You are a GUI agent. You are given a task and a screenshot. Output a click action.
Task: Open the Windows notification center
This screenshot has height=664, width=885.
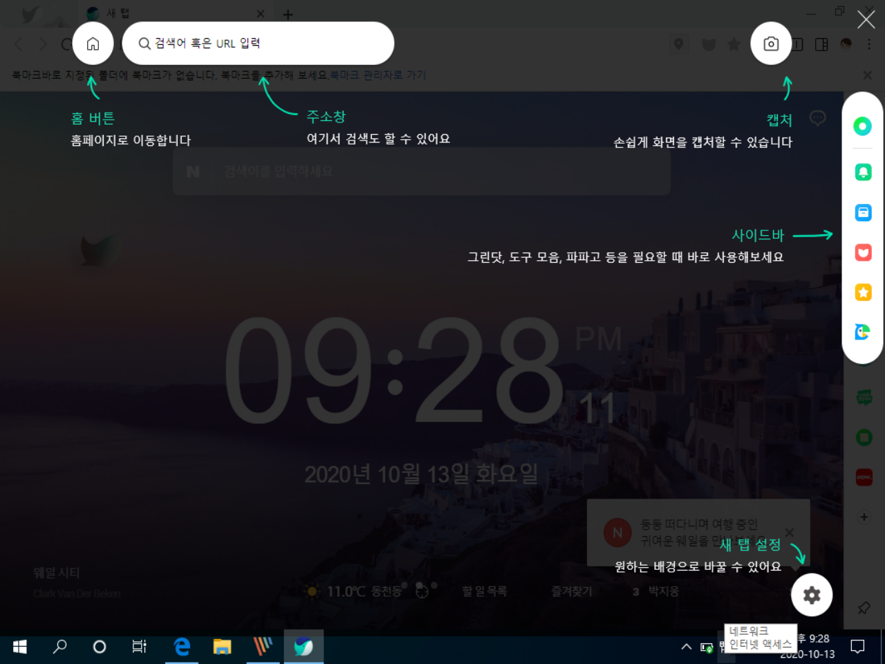[x=858, y=647]
